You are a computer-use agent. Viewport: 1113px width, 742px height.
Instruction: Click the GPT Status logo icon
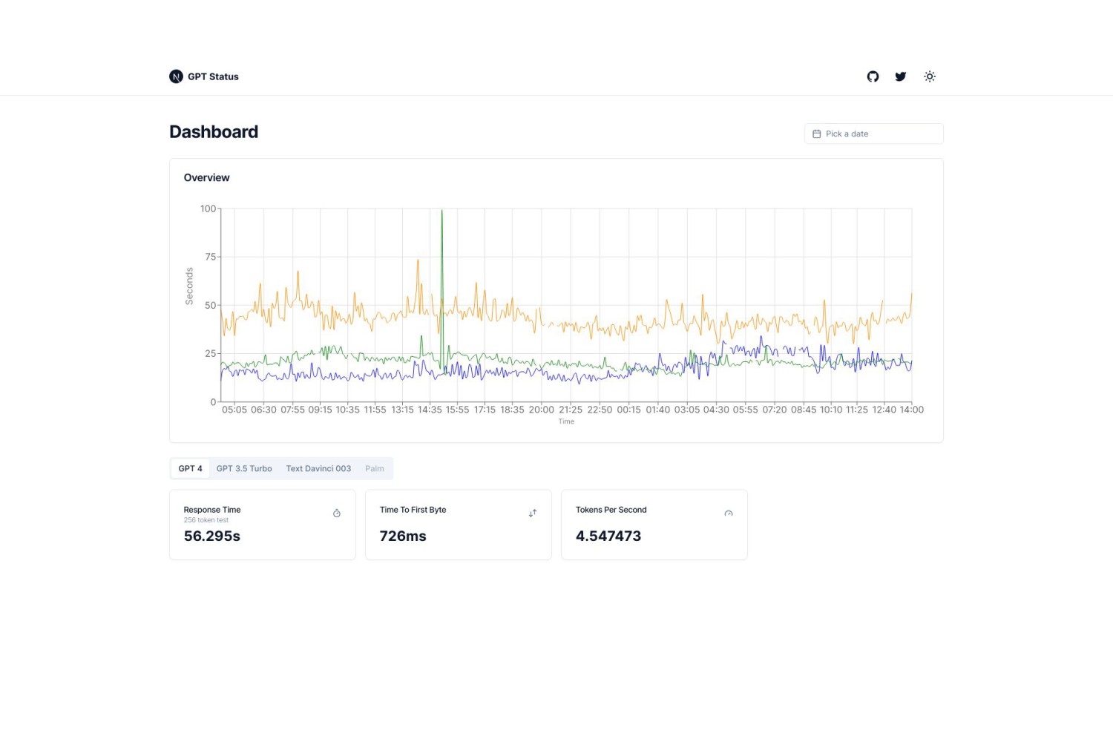[176, 76]
